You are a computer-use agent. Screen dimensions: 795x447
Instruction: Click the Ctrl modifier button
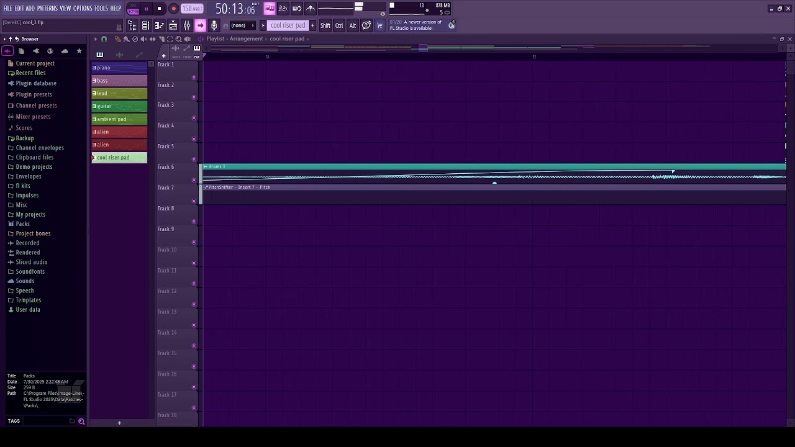pyautogui.click(x=339, y=25)
